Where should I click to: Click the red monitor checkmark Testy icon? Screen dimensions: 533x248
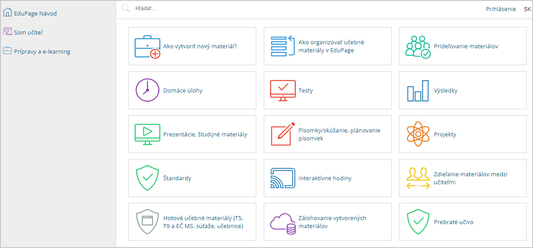[282, 90]
